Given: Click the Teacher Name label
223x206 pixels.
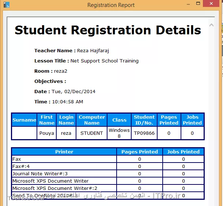Looking at the screenshot, I should click(55, 50).
